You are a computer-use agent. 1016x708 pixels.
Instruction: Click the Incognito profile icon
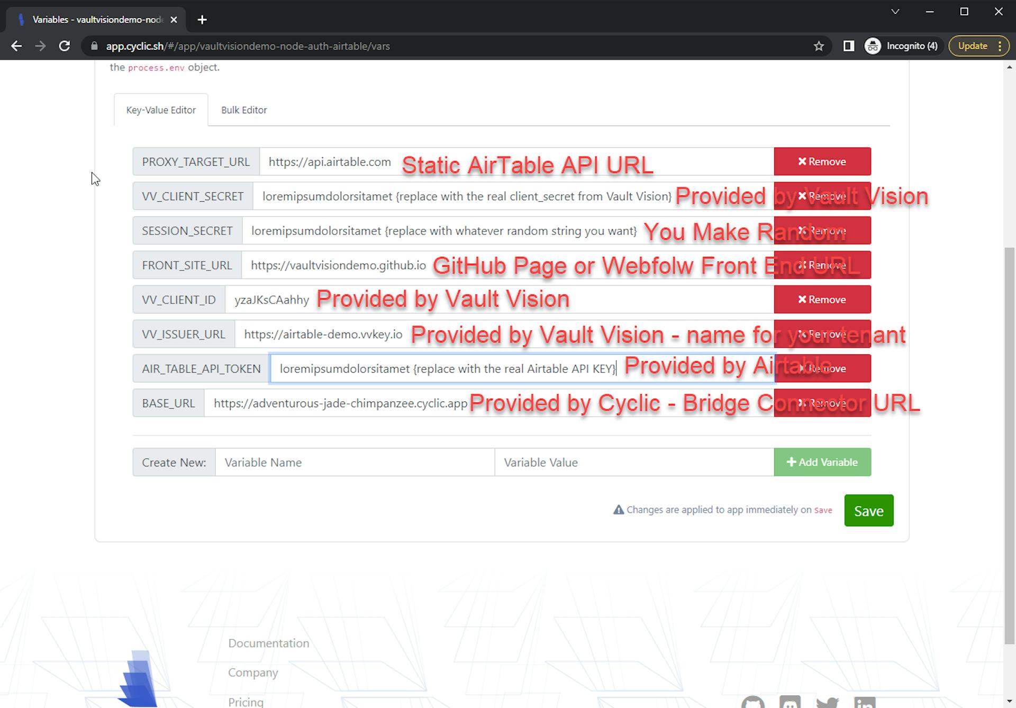[873, 46]
